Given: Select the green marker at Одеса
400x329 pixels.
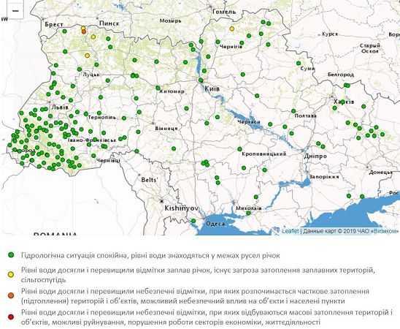Looking at the screenshot, I should click(193, 221).
